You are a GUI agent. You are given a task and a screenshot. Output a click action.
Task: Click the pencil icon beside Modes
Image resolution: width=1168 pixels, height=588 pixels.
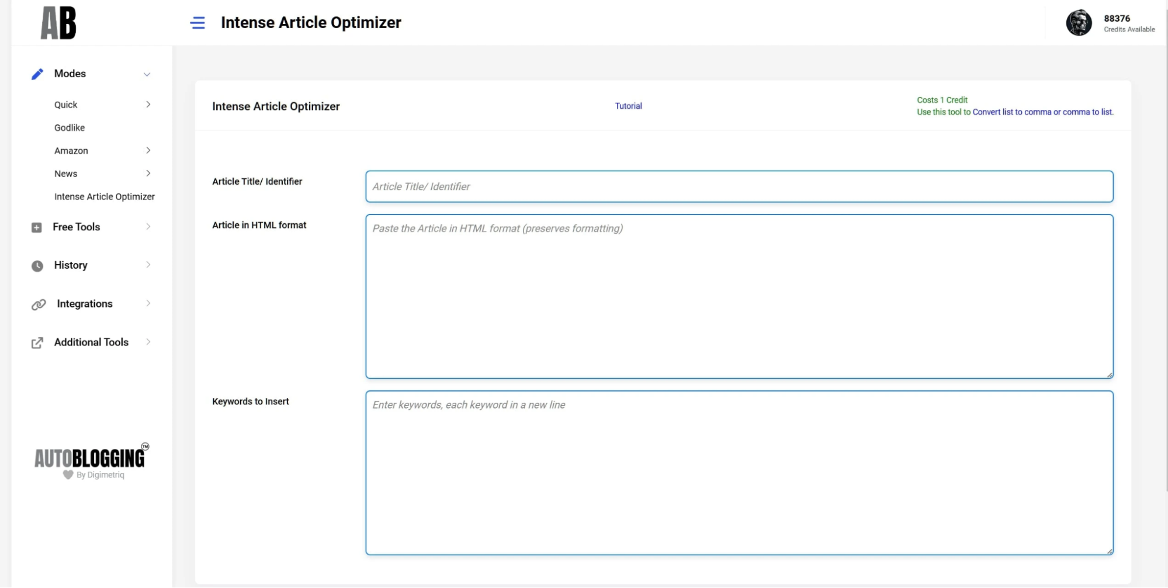coord(37,74)
